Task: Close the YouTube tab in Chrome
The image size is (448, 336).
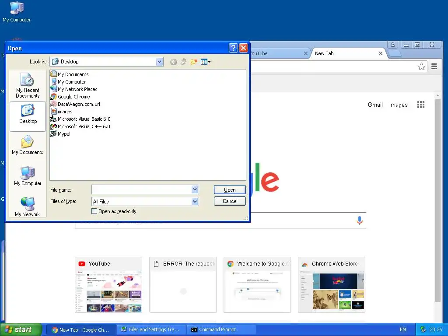Action: click(306, 53)
